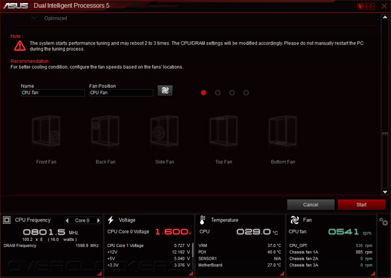
Task: Click the ASUS logo
Action: [16, 5]
